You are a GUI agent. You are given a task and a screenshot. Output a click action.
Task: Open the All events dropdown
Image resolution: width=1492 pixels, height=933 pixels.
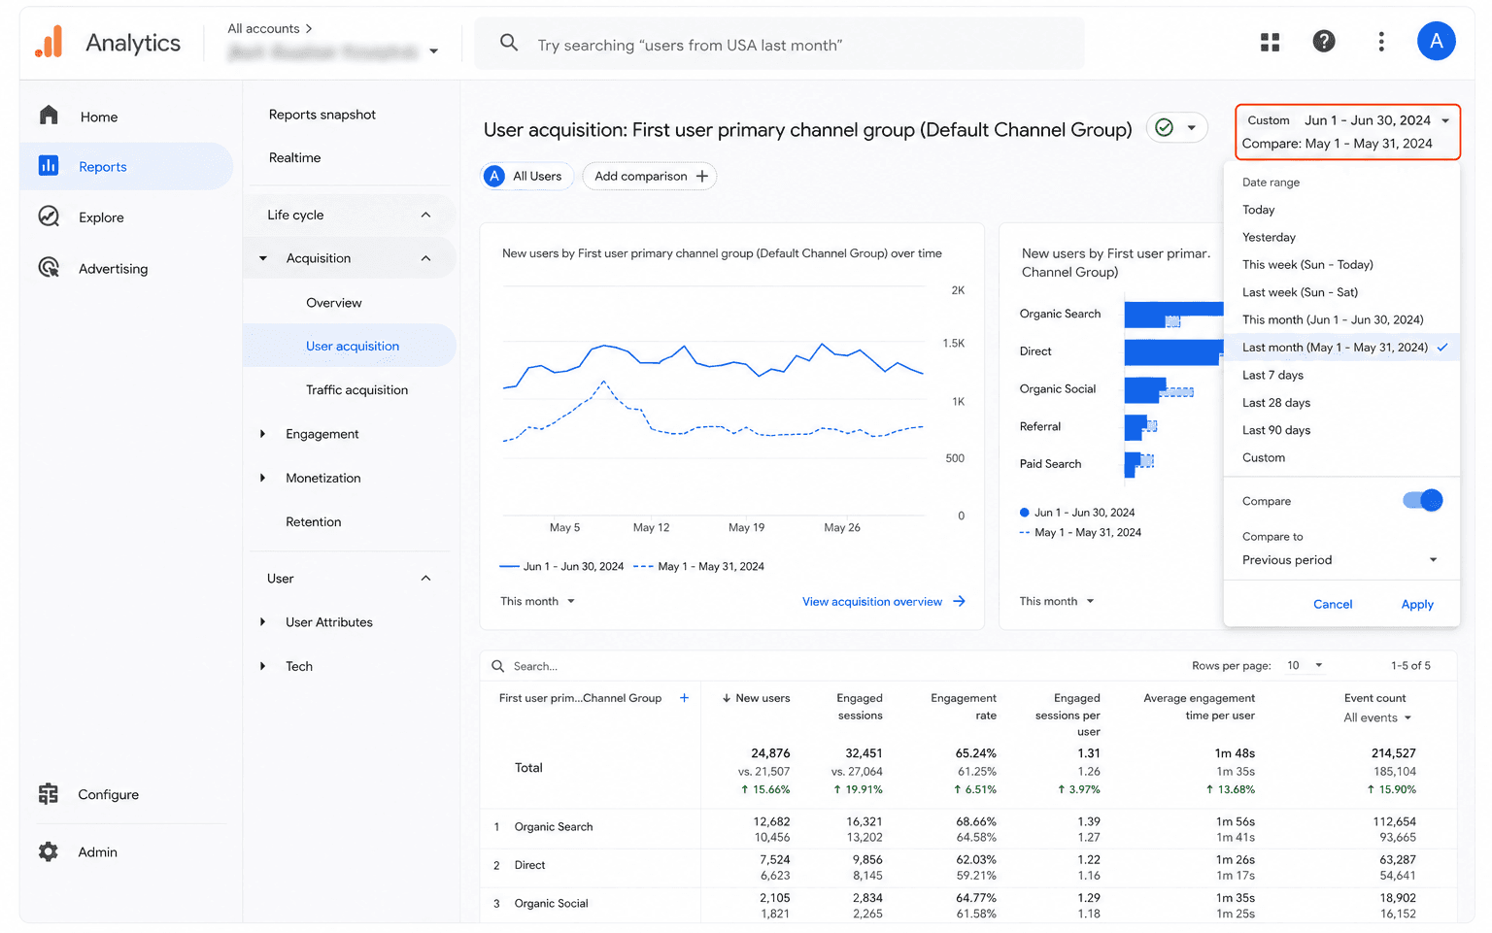click(x=1377, y=717)
